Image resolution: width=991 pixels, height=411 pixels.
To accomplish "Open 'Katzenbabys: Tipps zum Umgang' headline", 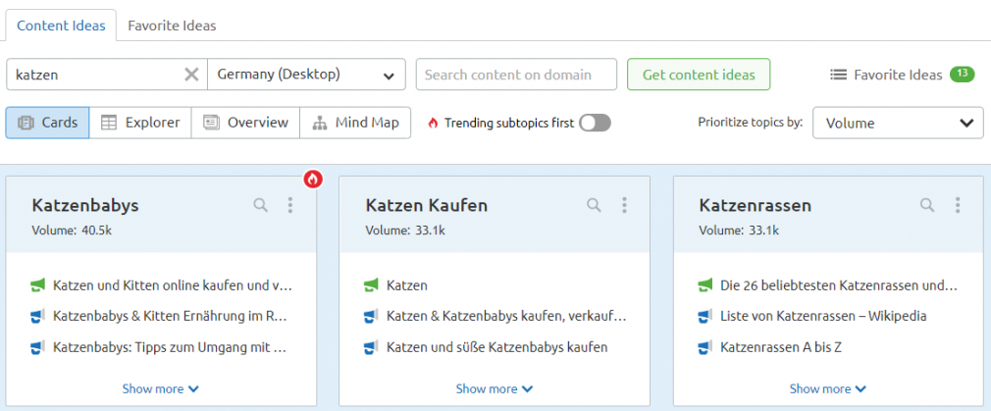I will coord(171,346).
